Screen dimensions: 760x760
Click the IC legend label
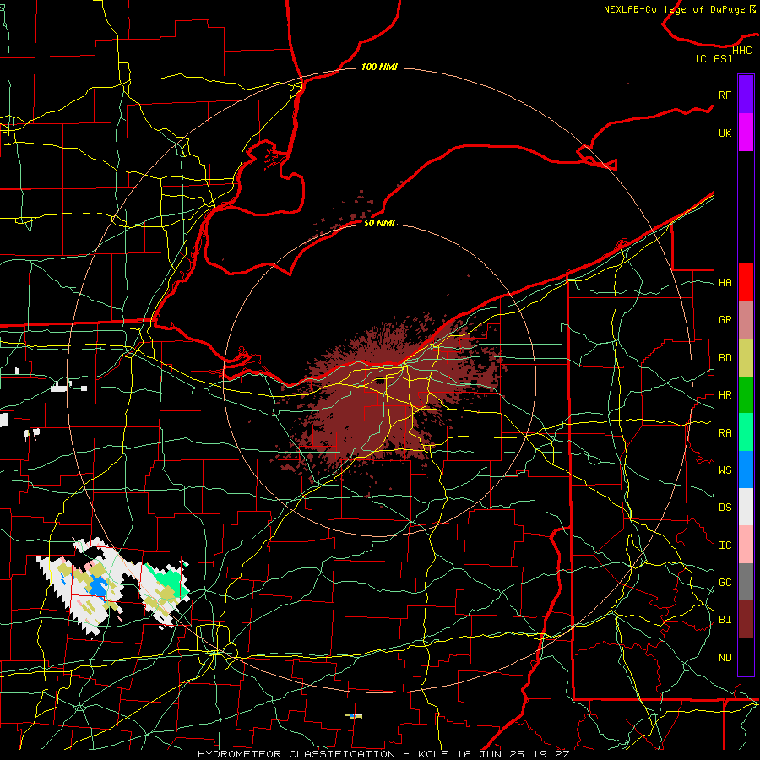pyautogui.click(x=725, y=546)
